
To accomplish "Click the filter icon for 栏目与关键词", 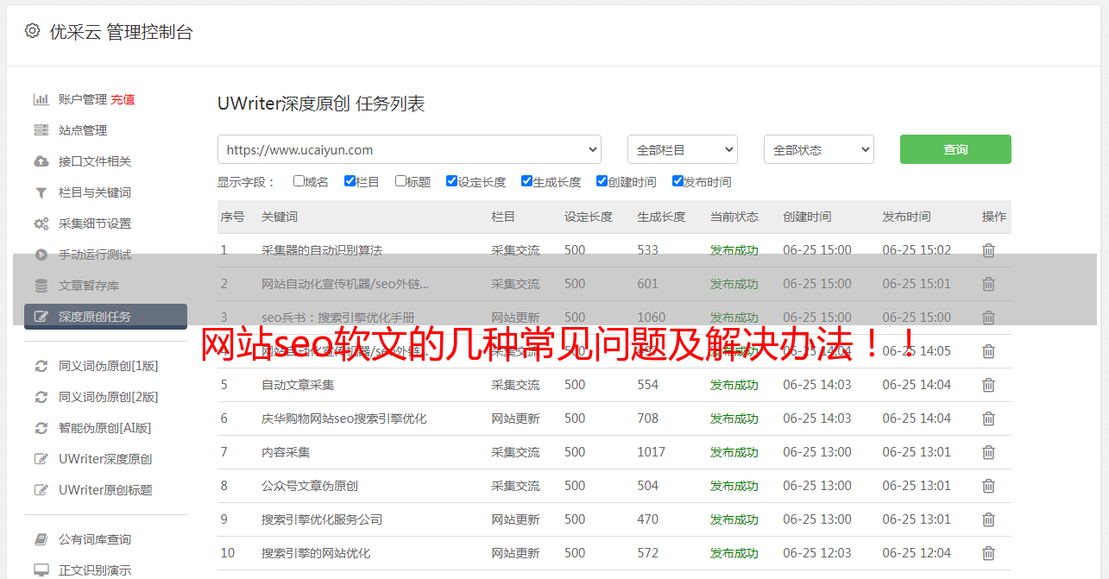I will [41, 192].
